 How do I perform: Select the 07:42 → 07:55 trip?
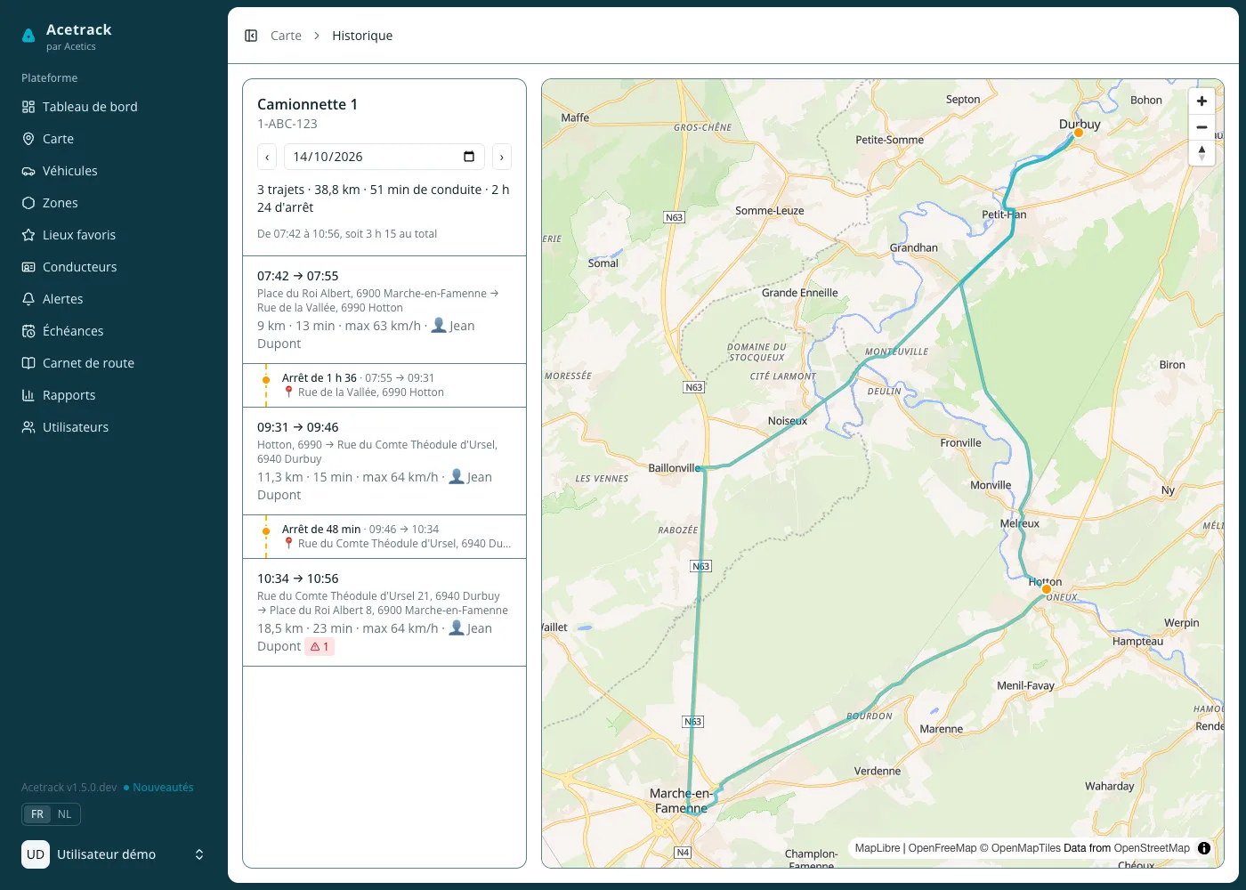384,310
